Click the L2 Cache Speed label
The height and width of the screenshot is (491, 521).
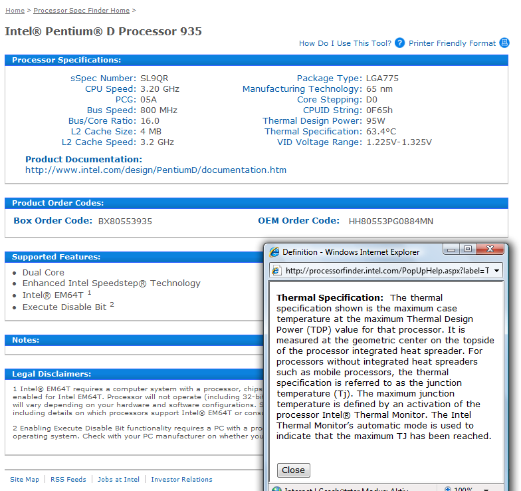coord(98,142)
